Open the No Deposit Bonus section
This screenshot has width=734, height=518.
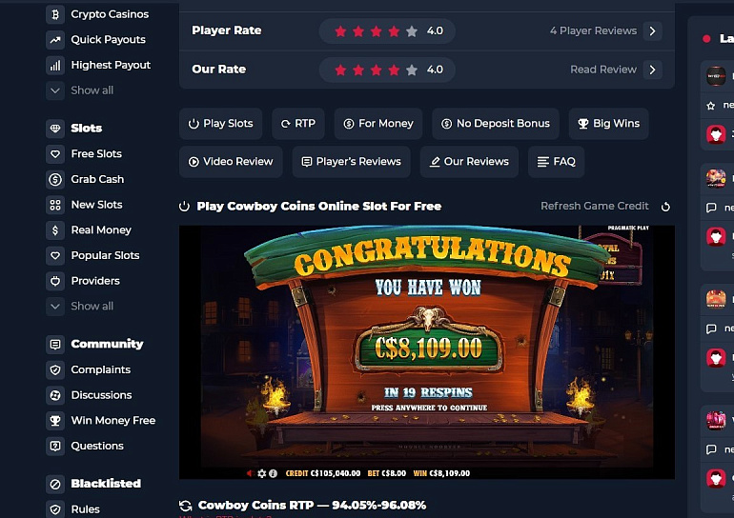[496, 124]
